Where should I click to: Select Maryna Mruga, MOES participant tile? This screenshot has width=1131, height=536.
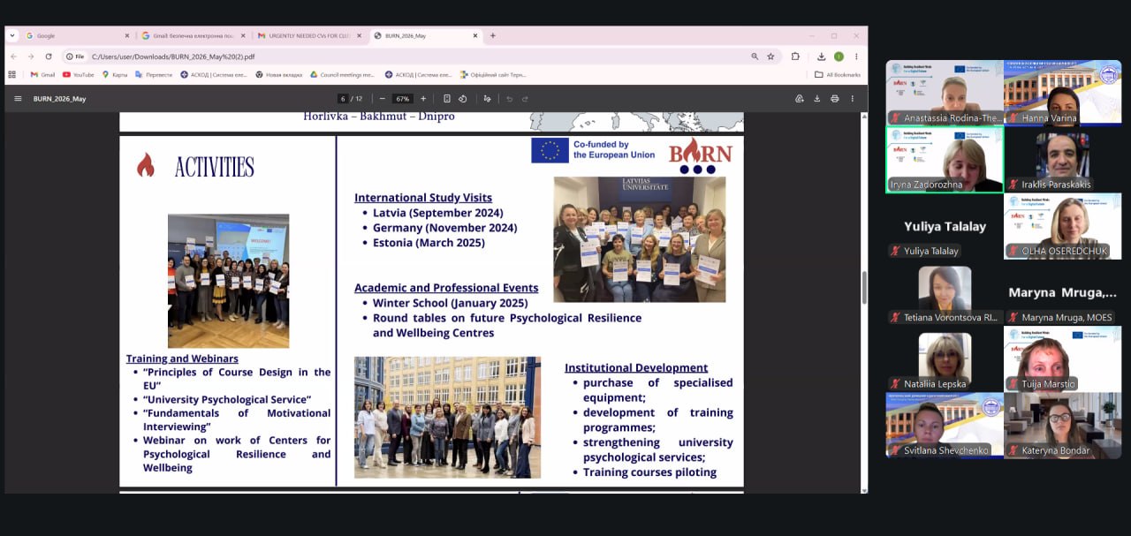click(1063, 293)
